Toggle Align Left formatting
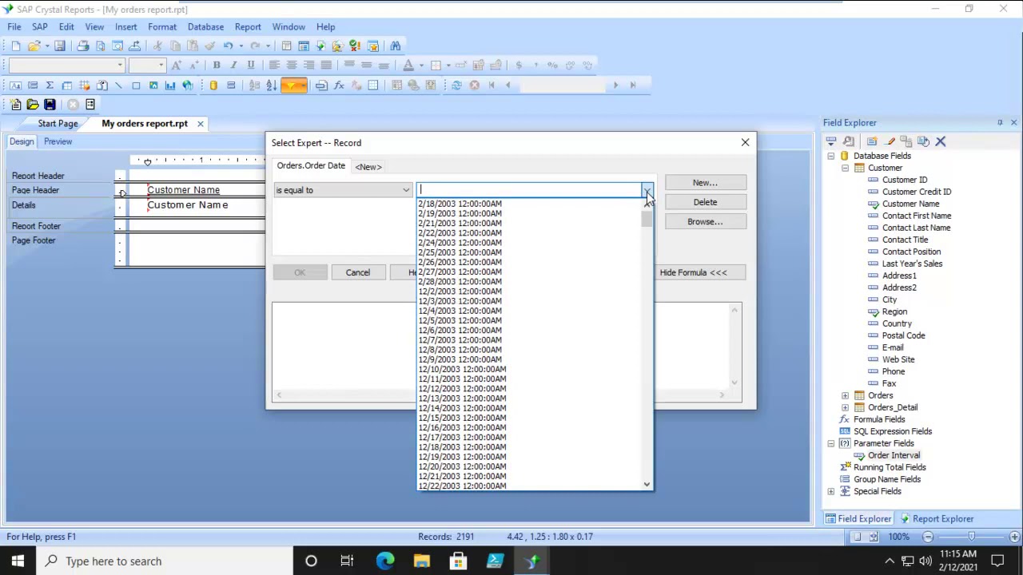This screenshot has width=1023, height=575. pos(274,65)
